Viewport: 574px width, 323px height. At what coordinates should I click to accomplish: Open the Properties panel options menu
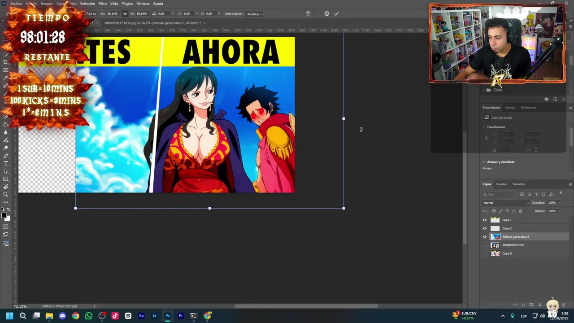coord(570,108)
